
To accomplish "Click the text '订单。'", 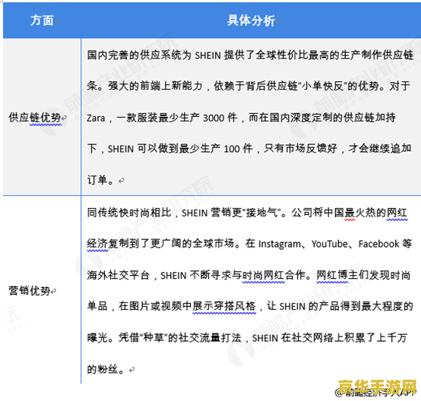I will coord(100,180).
